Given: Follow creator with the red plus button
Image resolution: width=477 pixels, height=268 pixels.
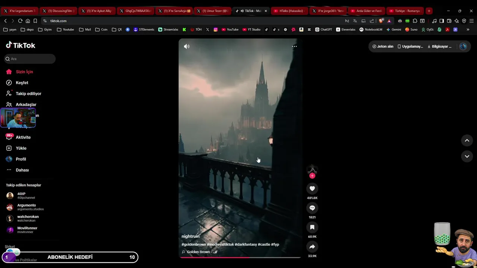Looking at the screenshot, I should pos(312,176).
